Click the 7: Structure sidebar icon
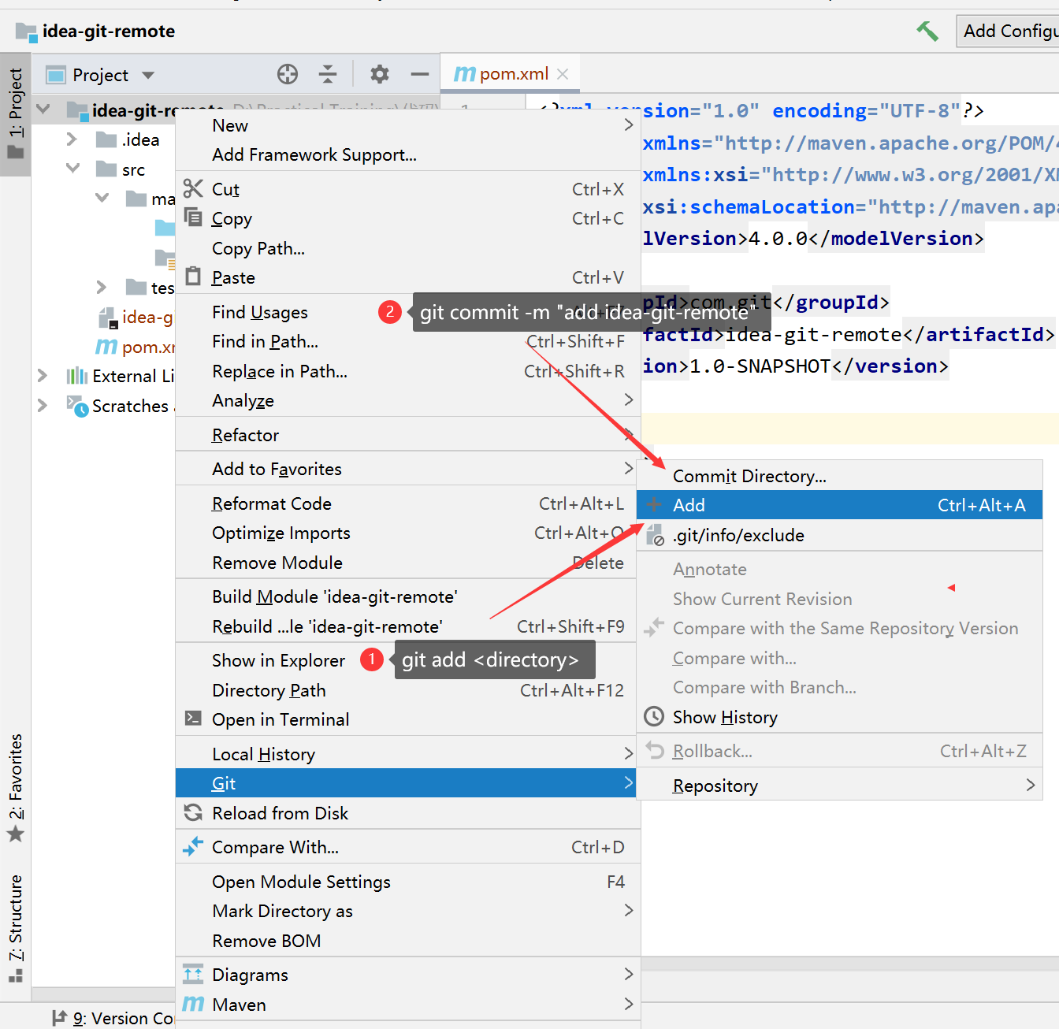Screen dimensions: 1059x1029 tap(16, 975)
